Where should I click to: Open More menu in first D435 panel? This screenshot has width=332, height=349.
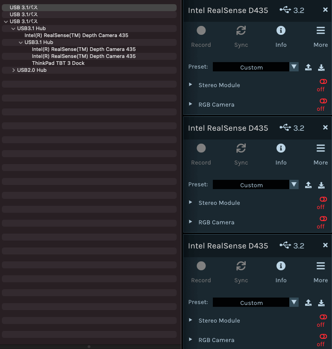pos(321,31)
